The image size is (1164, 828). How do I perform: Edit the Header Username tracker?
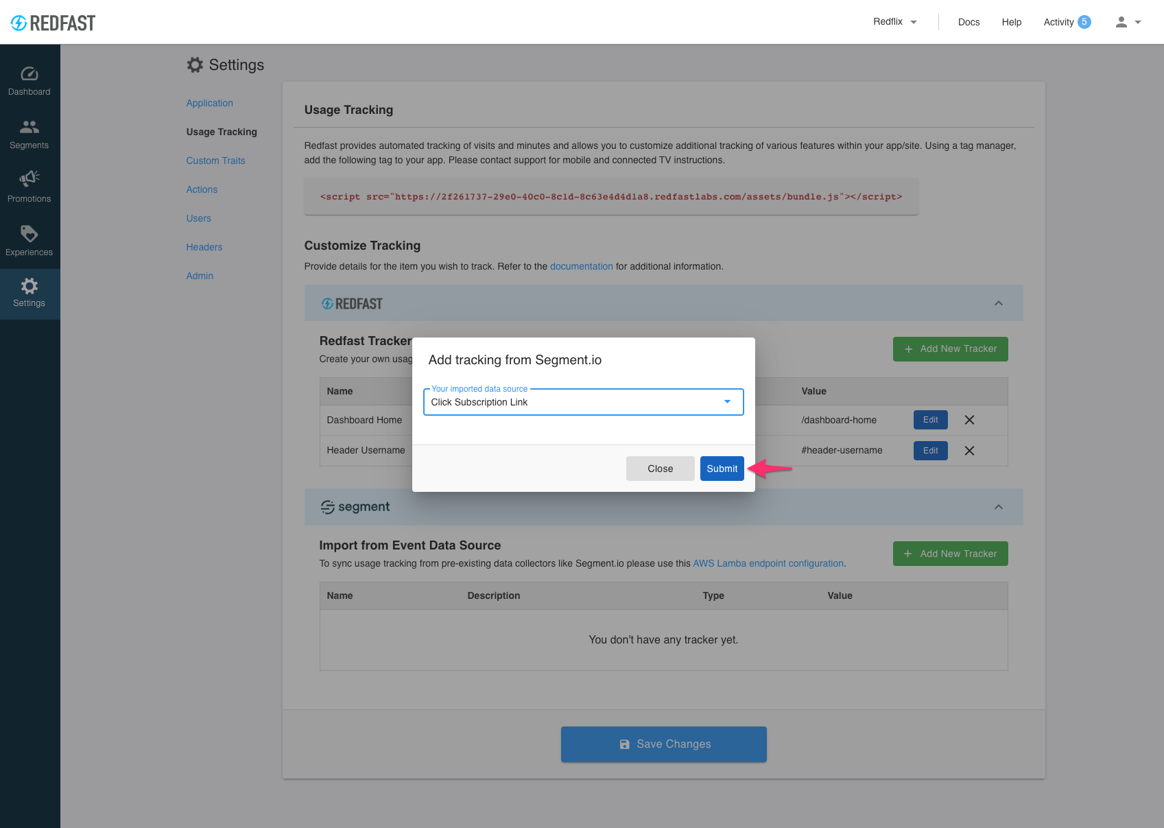point(931,451)
